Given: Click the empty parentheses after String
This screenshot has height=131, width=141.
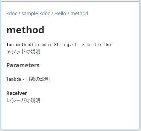Looking at the screenshot, I should click(x=74, y=45).
